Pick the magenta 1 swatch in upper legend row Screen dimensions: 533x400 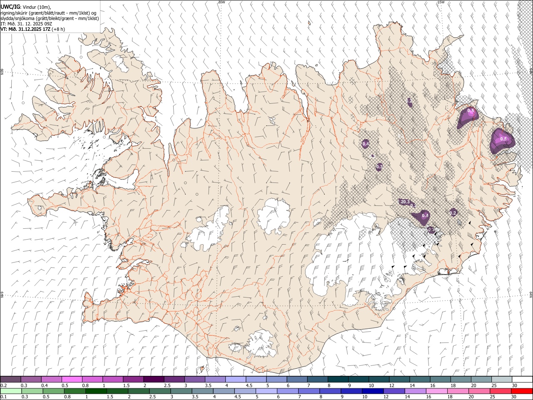tap(113, 379)
